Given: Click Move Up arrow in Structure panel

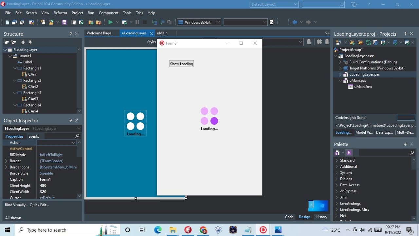Looking at the screenshot, I should tap(23, 42).
